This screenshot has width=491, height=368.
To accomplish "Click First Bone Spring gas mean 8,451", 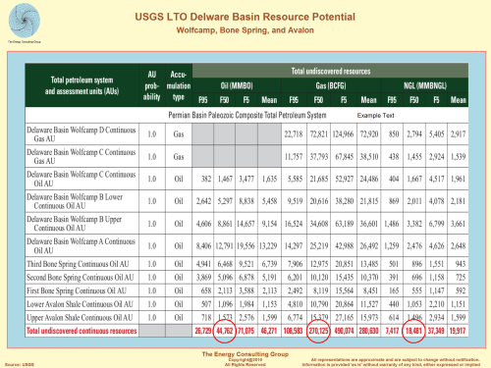I will point(370,290).
